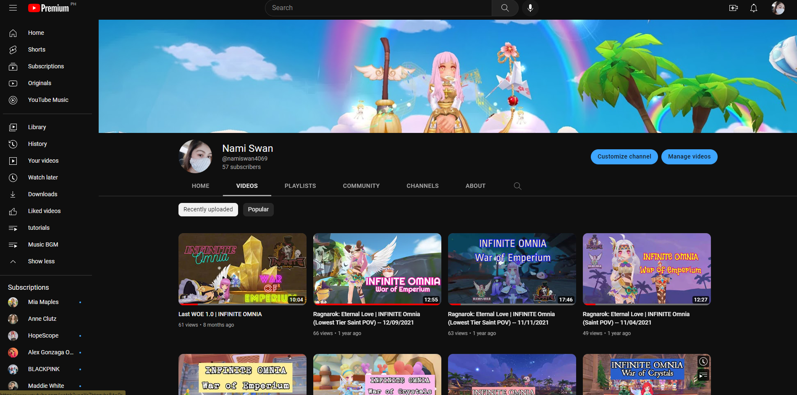Screen dimensions: 797x395
Task: Open the Create video icon
Action: click(x=734, y=8)
